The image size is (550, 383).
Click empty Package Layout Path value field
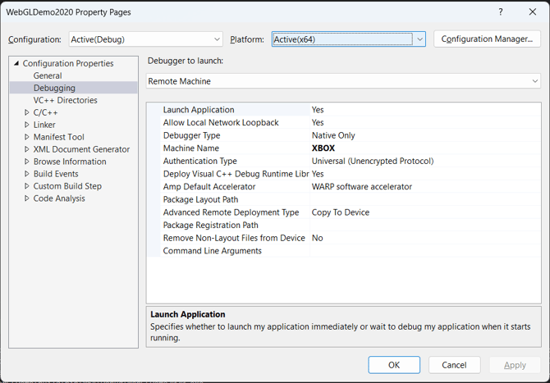425,199
